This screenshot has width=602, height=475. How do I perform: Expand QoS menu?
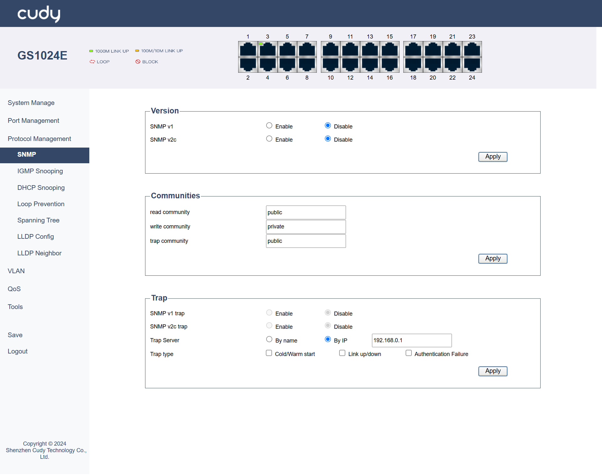(x=14, y=289)
